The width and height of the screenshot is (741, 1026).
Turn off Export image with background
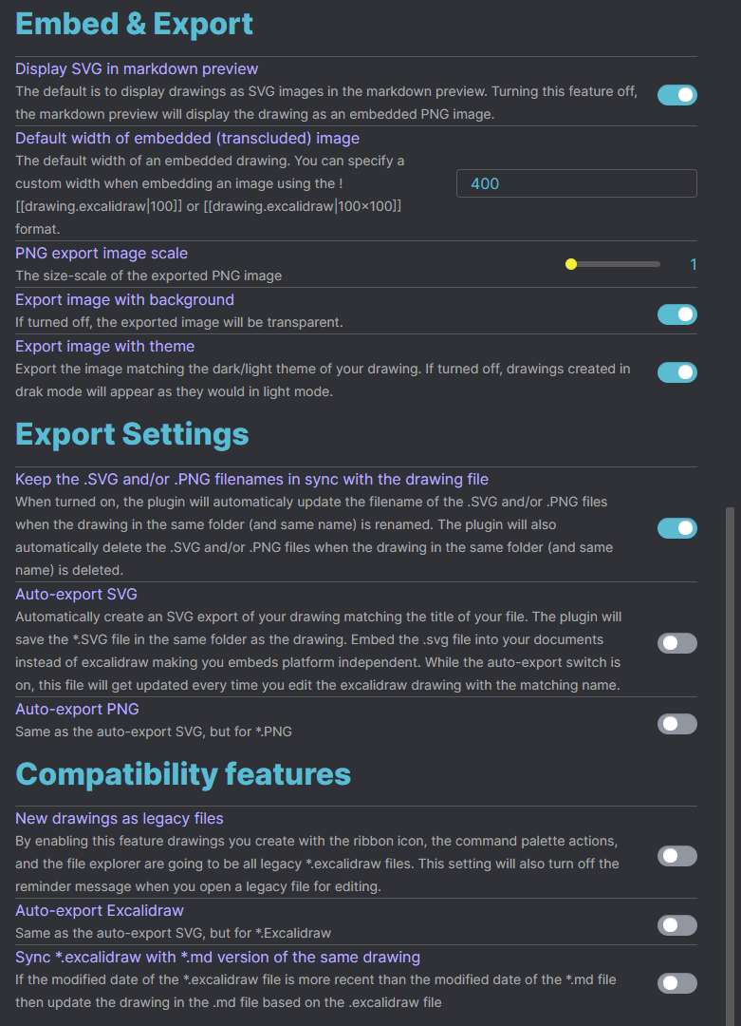pos(676,314)
